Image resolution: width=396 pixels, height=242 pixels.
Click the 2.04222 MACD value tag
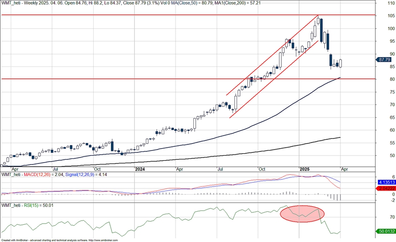(x=386, y=189)
